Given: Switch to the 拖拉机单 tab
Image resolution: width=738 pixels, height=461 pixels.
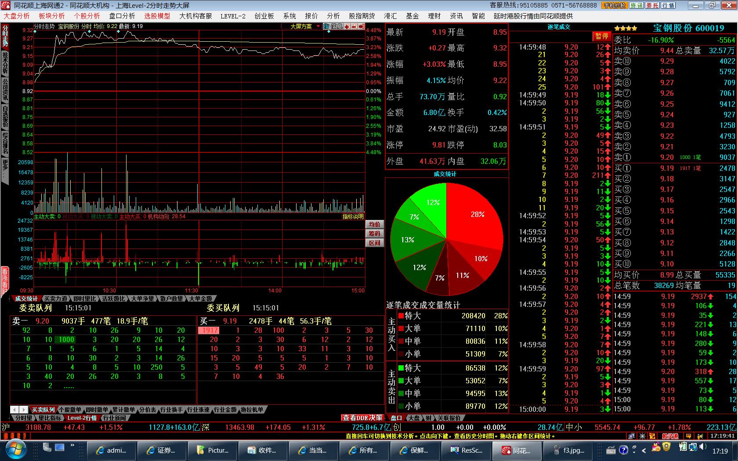Looking at the screenshot, I should coord(252,410).
